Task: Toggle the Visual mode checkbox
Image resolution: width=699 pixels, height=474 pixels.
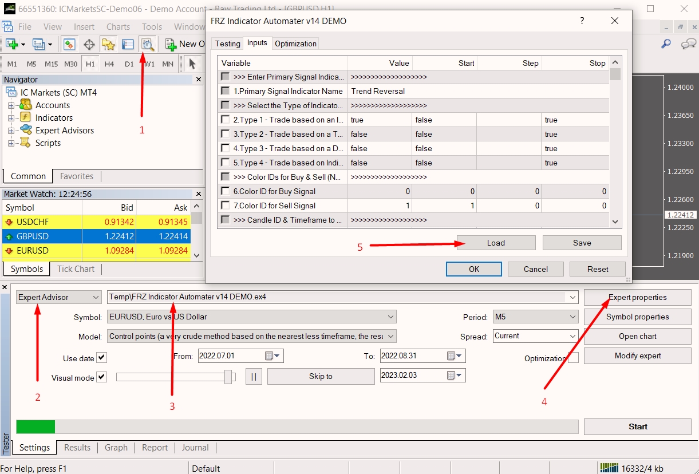Action: point(102,377)
